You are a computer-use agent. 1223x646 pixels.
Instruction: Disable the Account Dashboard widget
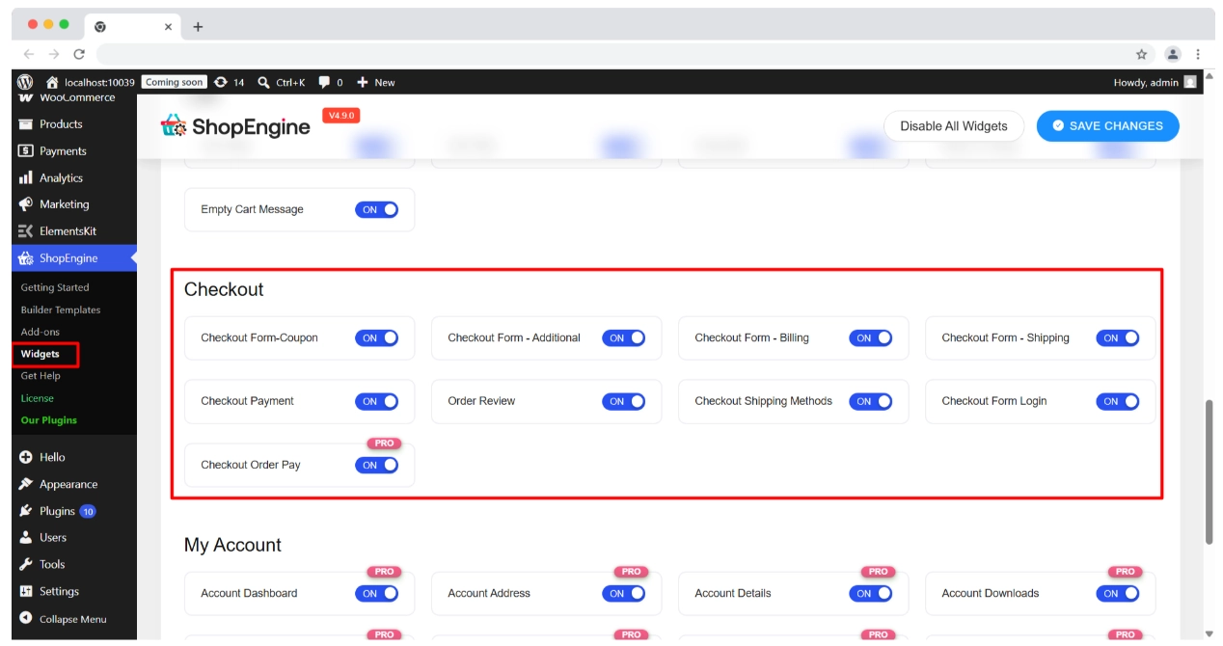click(x=376, y=593)
